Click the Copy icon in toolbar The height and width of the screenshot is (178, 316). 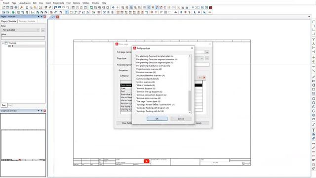[31, 7]
